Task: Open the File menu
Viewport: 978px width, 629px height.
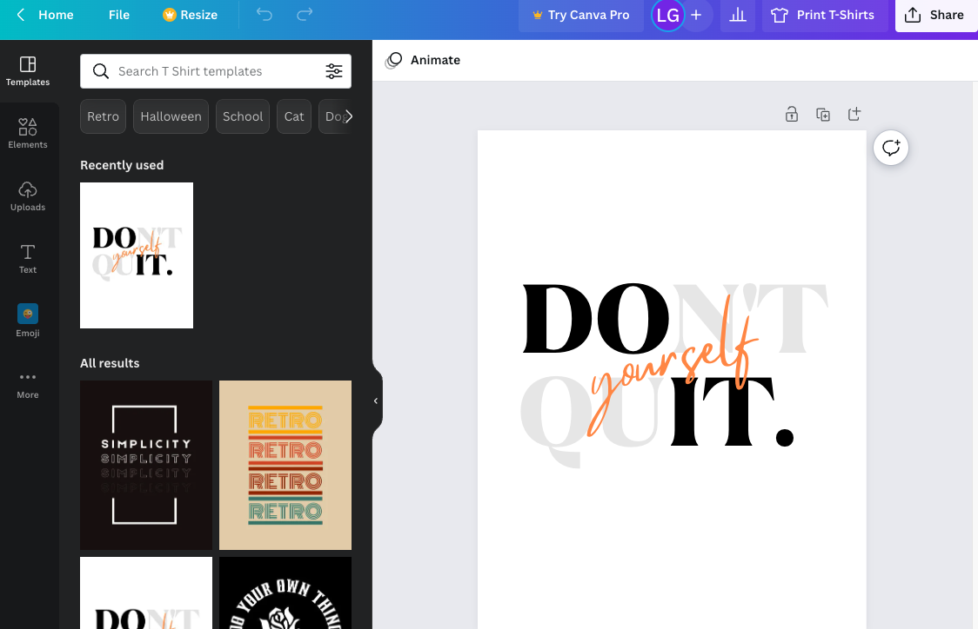Action: [119, 15]
